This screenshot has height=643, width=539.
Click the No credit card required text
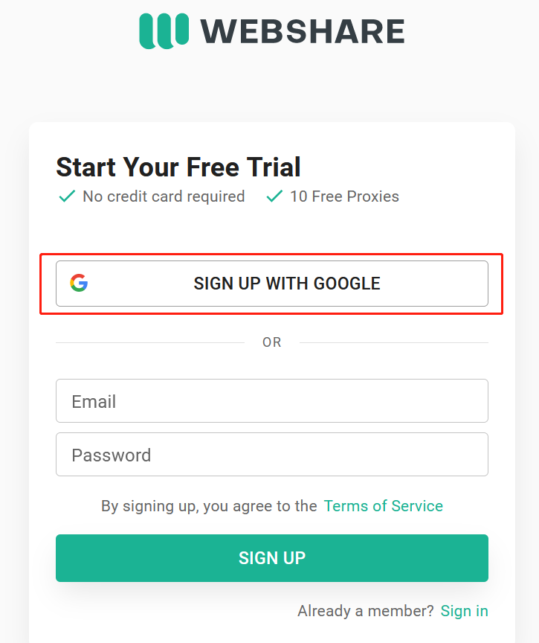tap(164, 196)
